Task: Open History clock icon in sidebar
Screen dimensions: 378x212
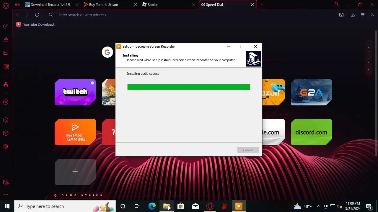Action: click(6, 120)
